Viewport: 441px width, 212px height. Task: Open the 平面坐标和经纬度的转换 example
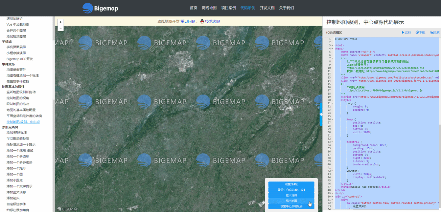tap(24, 116)
